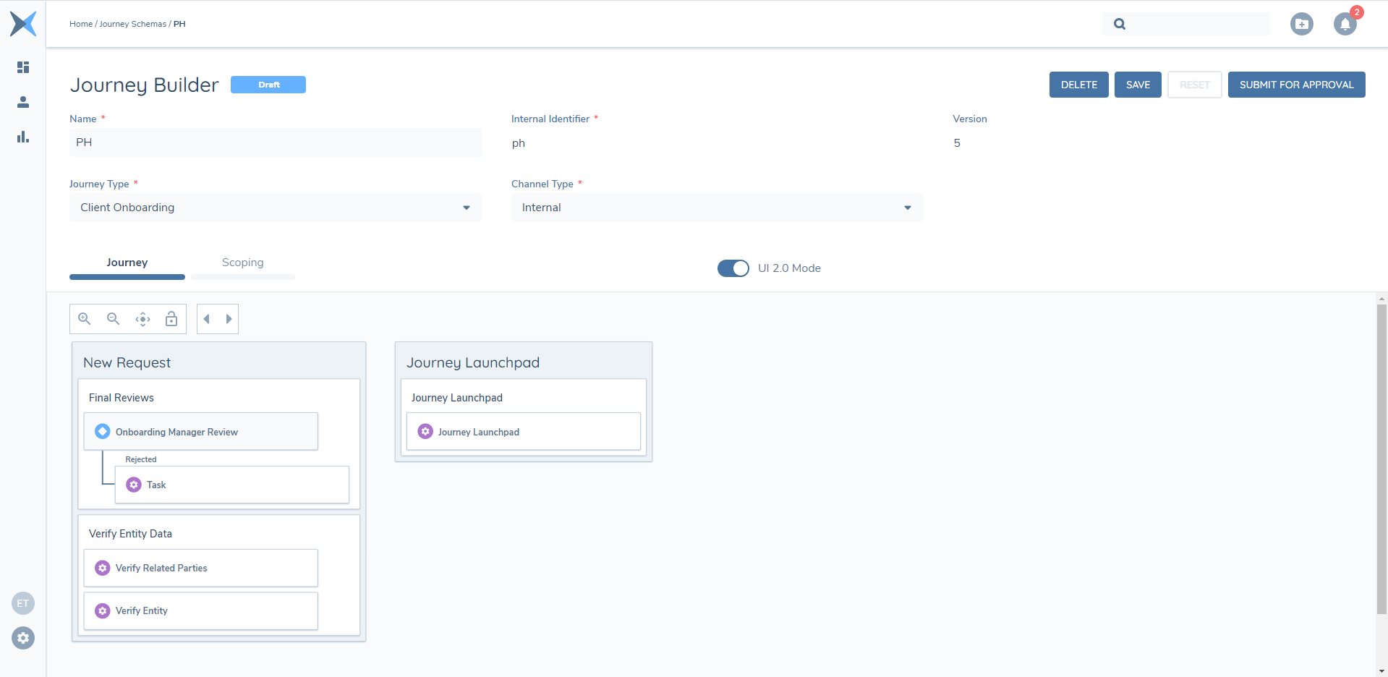Viewport: 1388px width, 677px height.
Task: Open settings via the gear icon
Action: coord(22,638)
